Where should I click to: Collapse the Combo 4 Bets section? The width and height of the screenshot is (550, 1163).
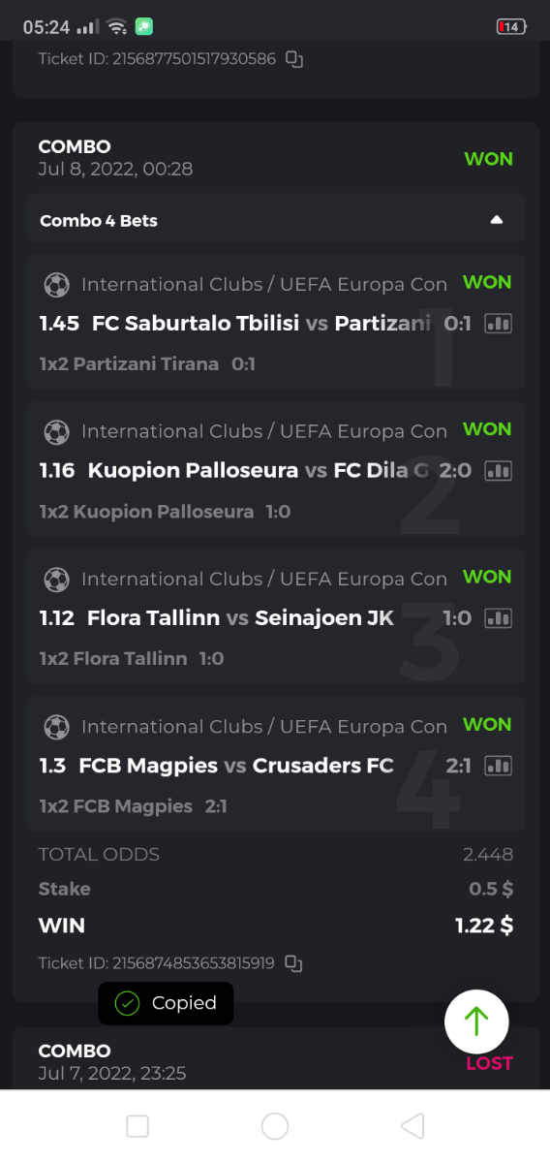click(x=497, y=220)
